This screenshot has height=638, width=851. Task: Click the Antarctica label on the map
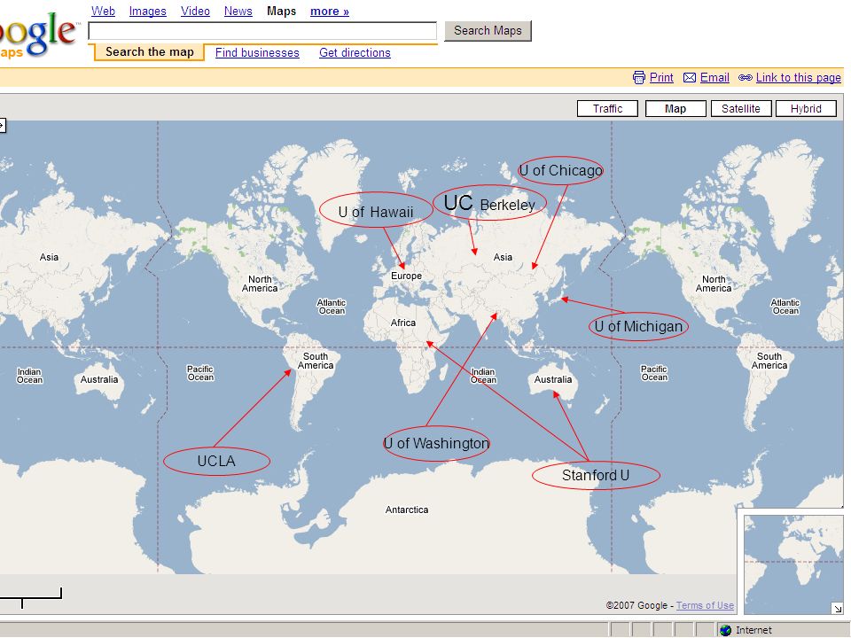click(407, 510)
